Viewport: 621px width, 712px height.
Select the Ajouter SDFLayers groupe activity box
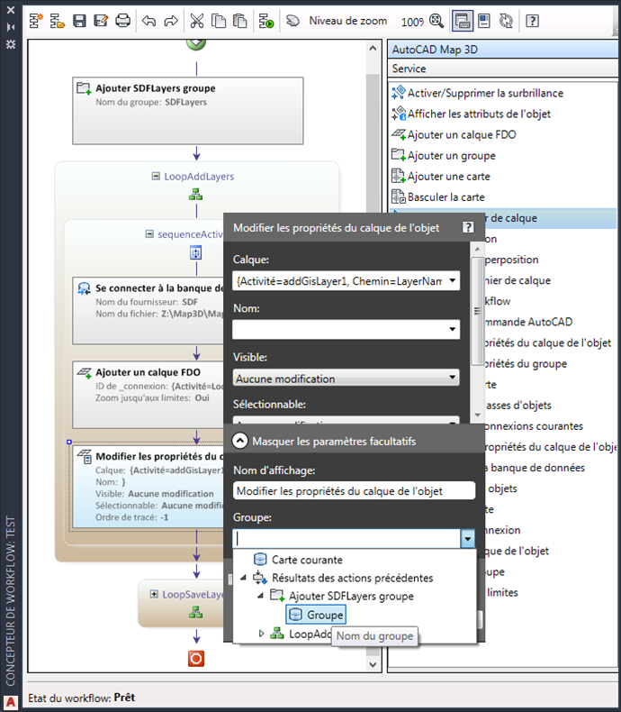point(188,111)
